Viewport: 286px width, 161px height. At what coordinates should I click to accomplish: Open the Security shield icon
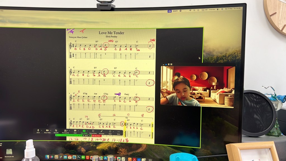pos(56,131)
